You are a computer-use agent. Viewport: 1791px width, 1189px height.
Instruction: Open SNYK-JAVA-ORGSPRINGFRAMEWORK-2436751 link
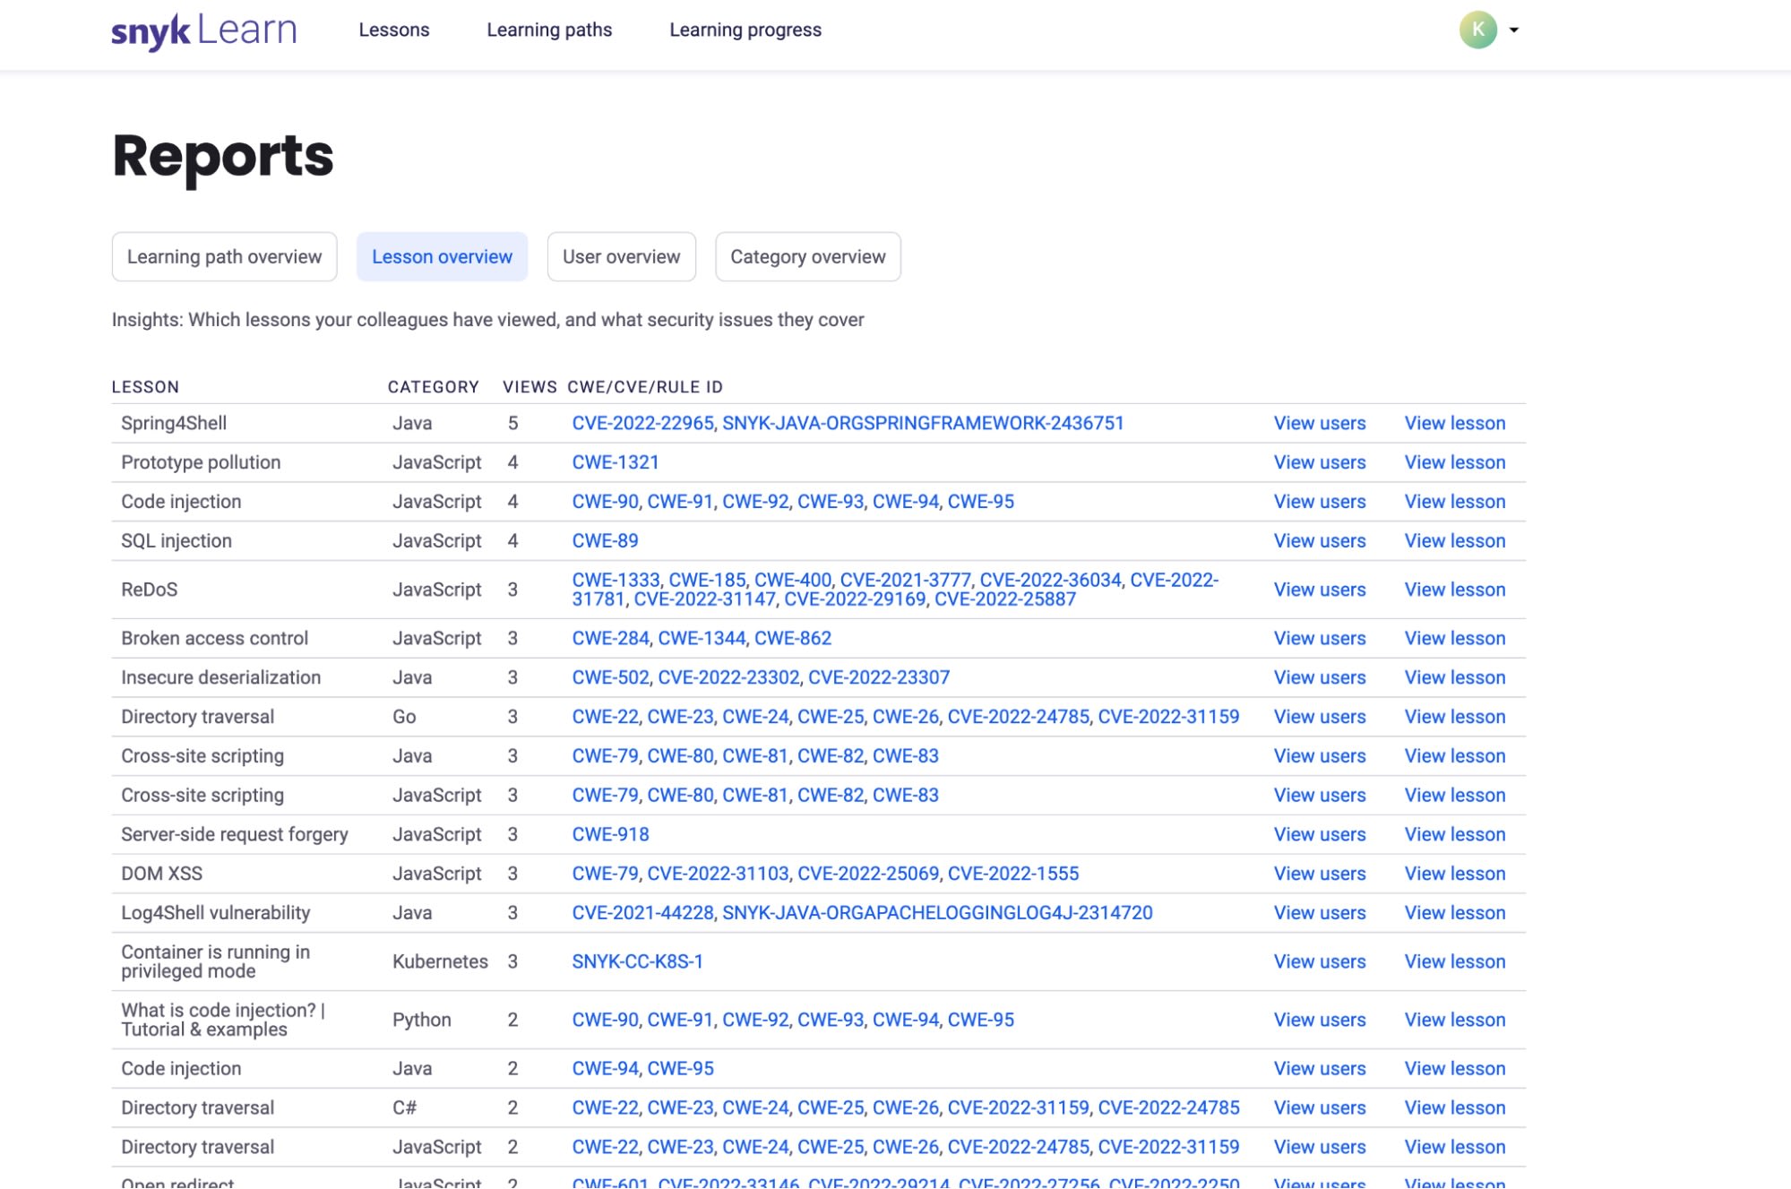pos(923,423)
